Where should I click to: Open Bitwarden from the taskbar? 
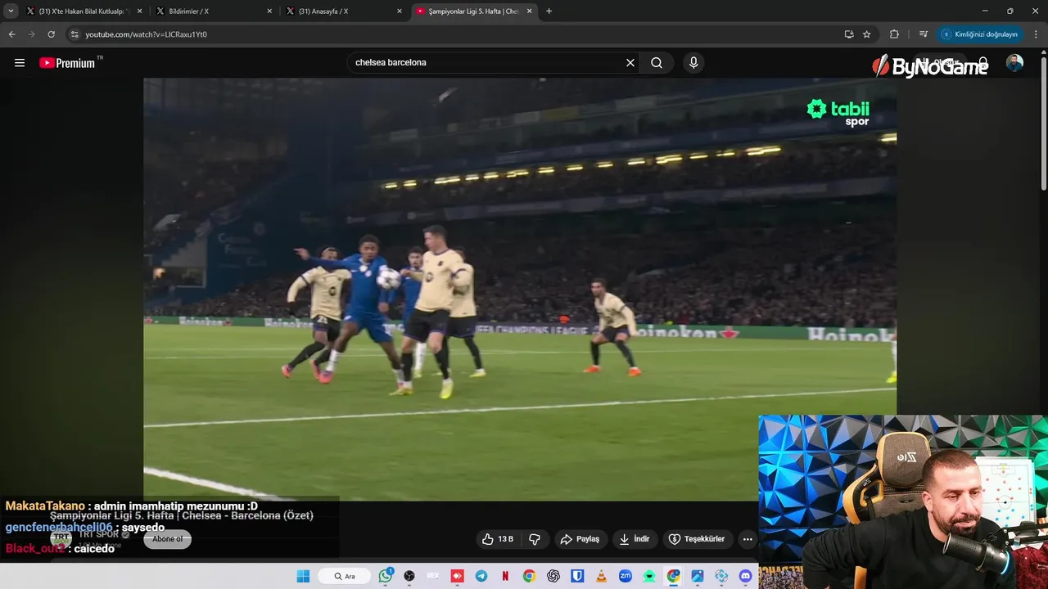click(577, 576)
